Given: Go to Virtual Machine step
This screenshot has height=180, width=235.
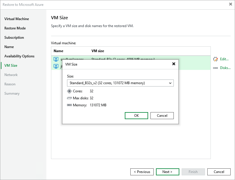Looking at the screenshot, I should pyautogui.click(x=17, y=19).
